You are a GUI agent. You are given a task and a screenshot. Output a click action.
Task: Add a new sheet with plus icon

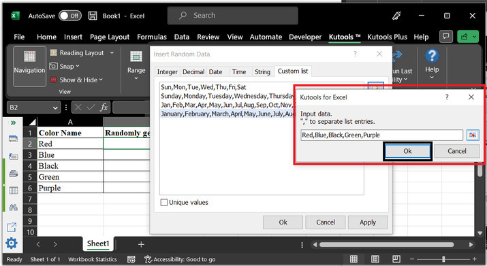tap(141, 245)
